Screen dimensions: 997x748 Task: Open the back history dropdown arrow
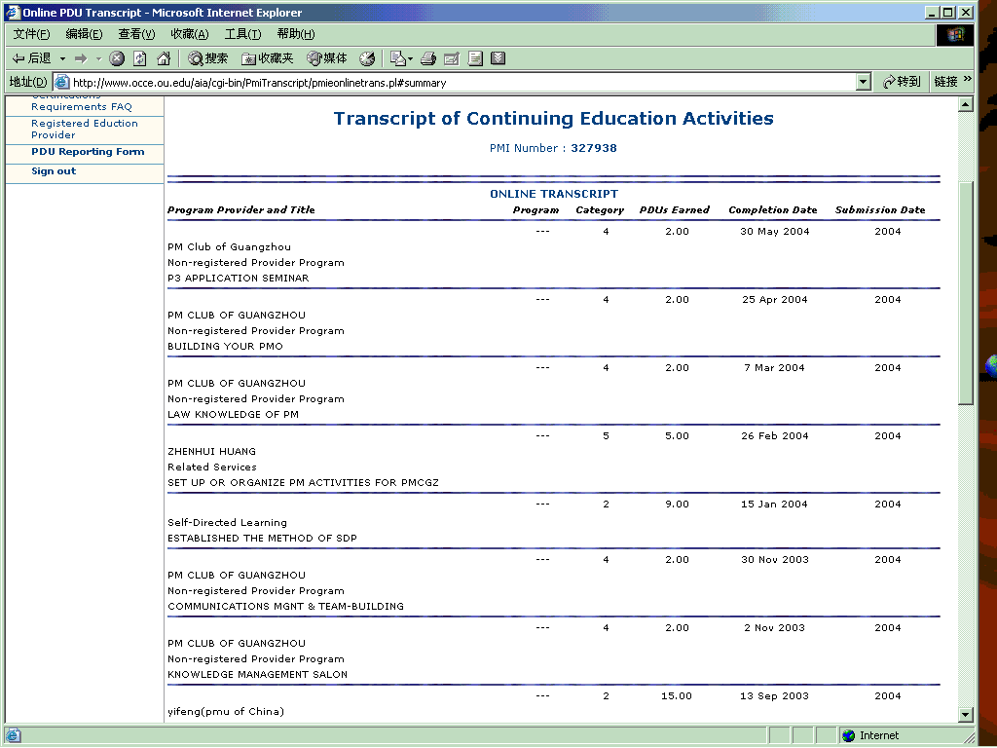(62, 58)
